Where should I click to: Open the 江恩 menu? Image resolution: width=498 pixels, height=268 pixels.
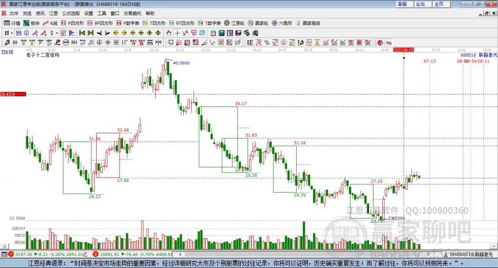(53, 13)
